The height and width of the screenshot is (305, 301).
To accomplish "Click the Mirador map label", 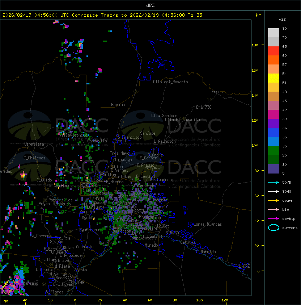I will click(152, 245).
